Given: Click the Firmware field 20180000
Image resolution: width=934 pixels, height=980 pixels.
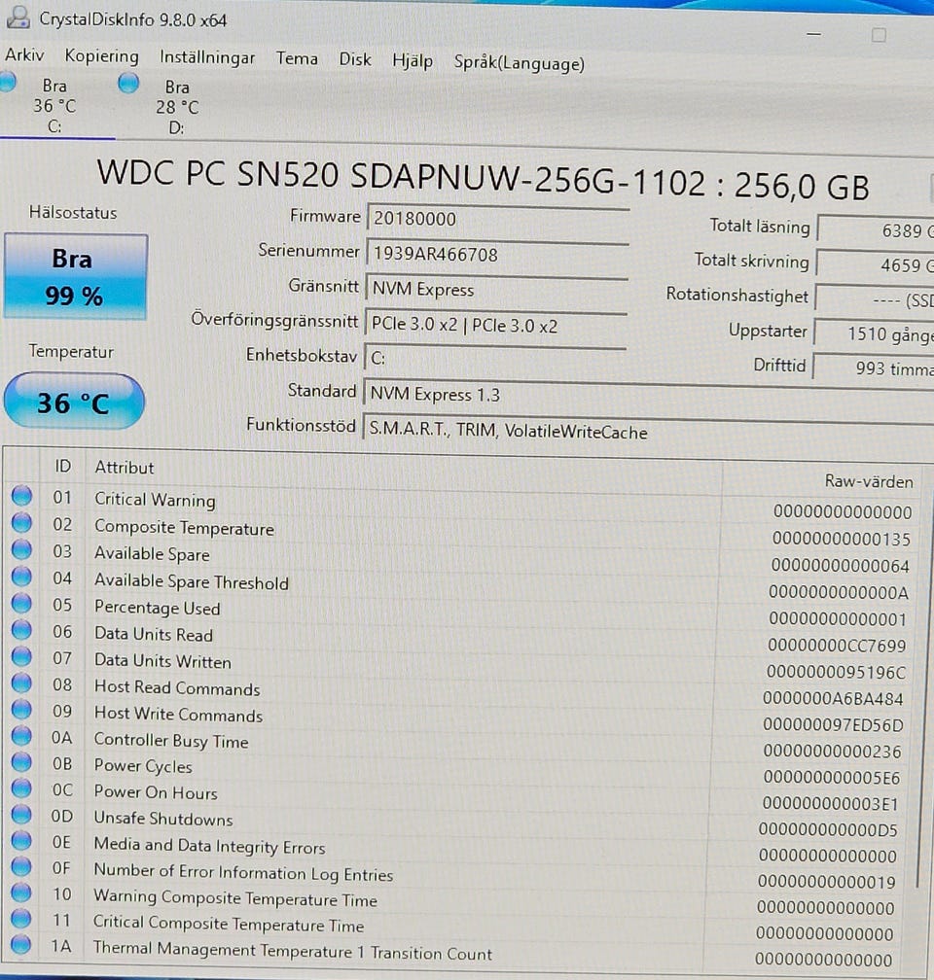Looking at the screenshot, I should click(x=497, y=219).
